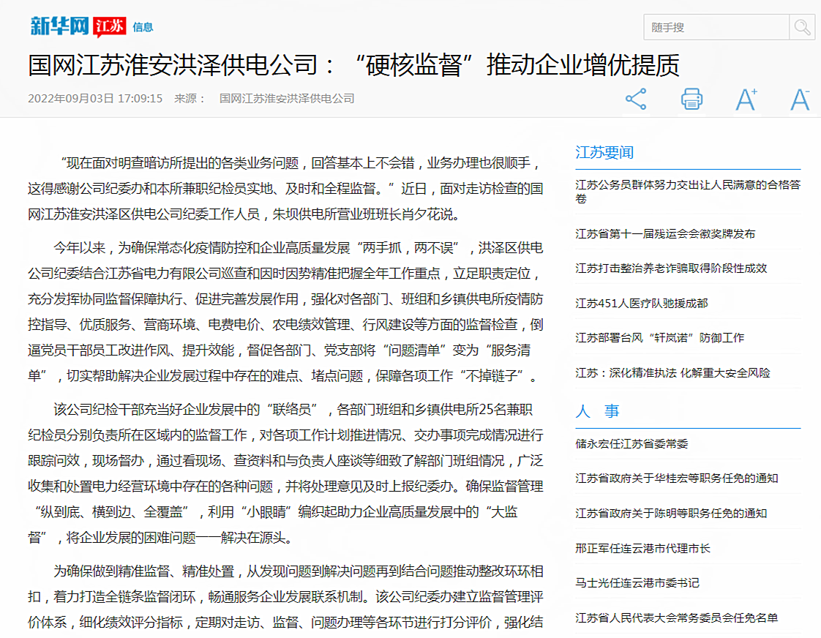This screenshot has width=821, height=638.
Task: Open 江苏451人医疗队驰援成都 article
Action: pos(641,303)
